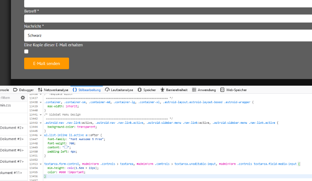312x181 pixels.
Task: Click the Betreff input field
Action: coord(168,18)
